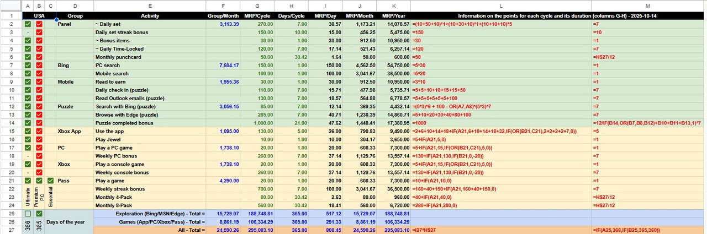Viewport: 707px width, 234px height.
Task: Select the Weekly streak bonus cell
Action: tap(150, 189)
